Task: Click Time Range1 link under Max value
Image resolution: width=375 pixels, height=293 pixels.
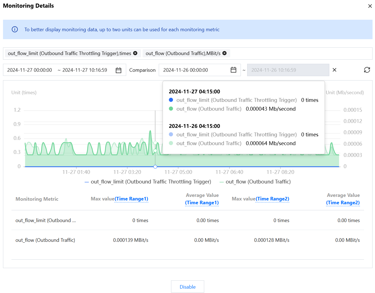Action: click(x=131, y=199)
